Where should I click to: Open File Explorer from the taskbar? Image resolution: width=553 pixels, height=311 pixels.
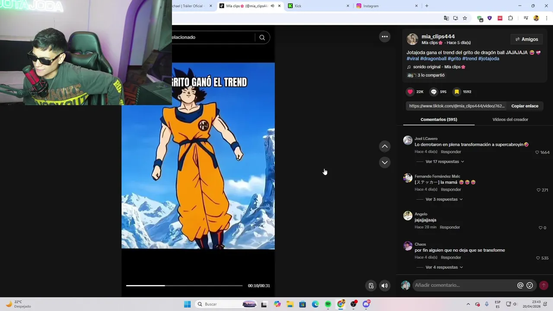coord(290,304)
